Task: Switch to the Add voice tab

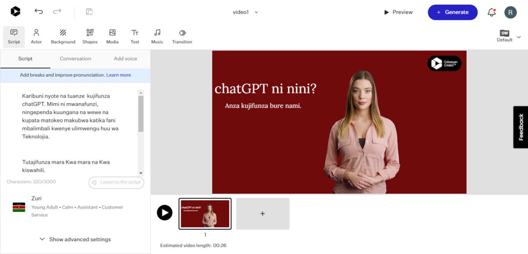Action: click(125, 59)
